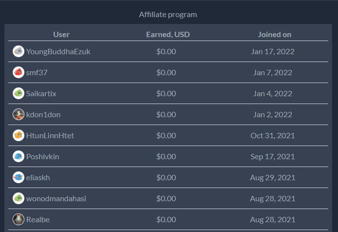Viewport: 338px width, 232px height.
Task: Click HtunLinnHtet's Oct 31, 2021 join date
Action: [273, 135]
